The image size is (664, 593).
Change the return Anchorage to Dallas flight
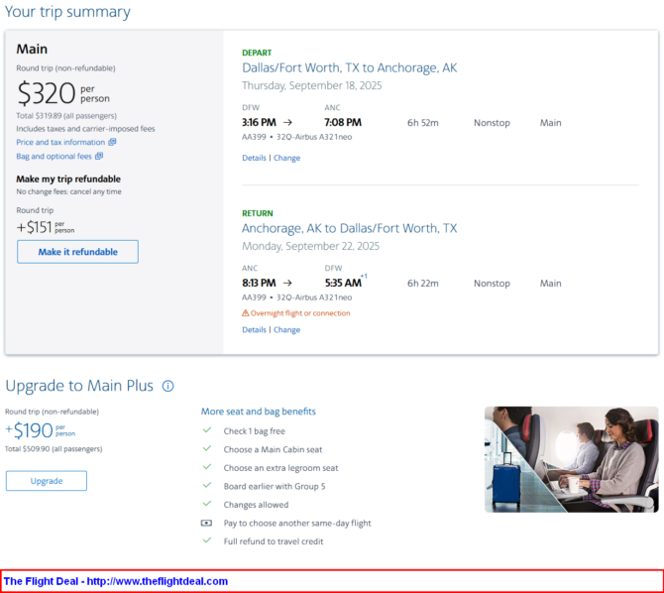tap(286, 330)
